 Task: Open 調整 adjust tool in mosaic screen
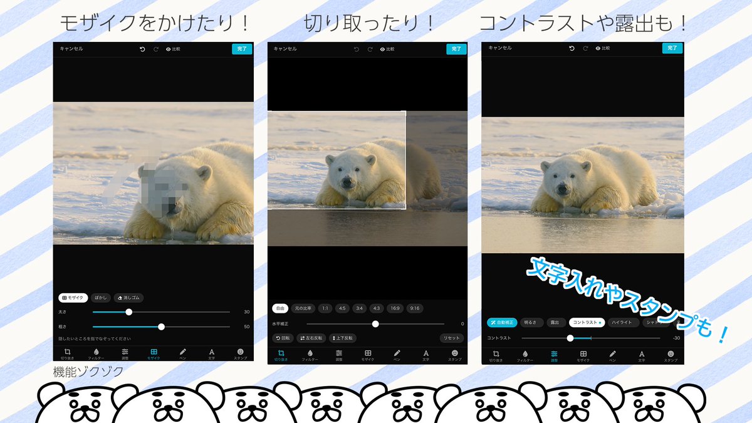(125, 354)
